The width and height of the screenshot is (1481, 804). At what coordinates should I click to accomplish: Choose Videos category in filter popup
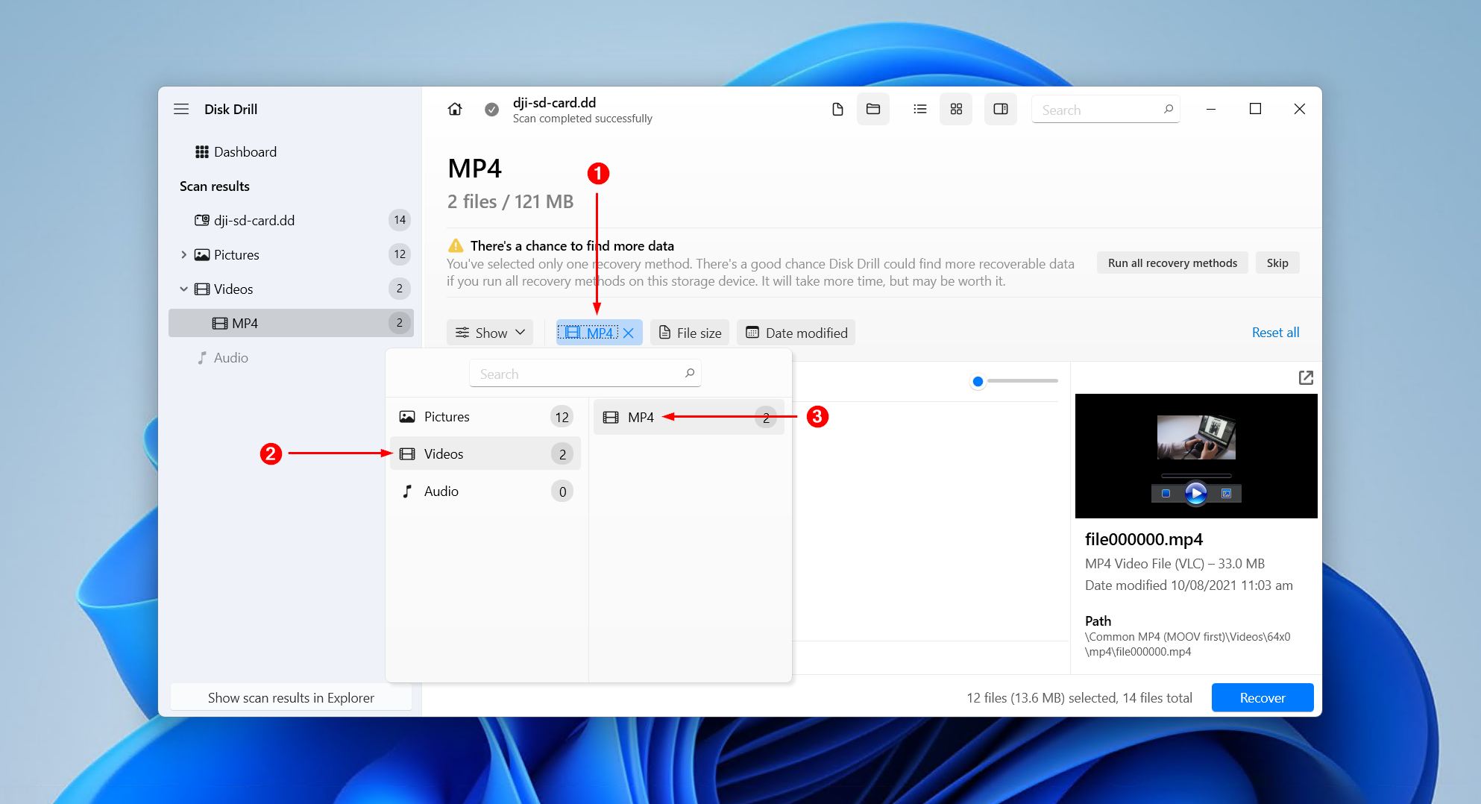click(485, 453)
